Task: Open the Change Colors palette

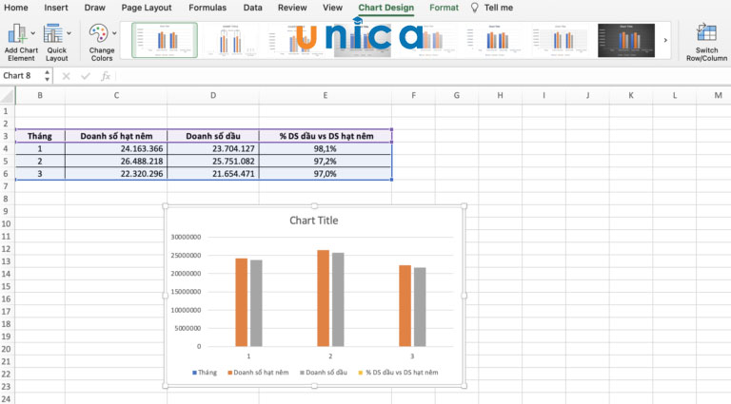Action: coord(102,43)
